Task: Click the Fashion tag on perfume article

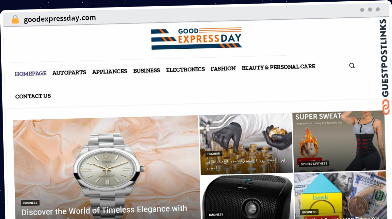Action: click(214, 154)
